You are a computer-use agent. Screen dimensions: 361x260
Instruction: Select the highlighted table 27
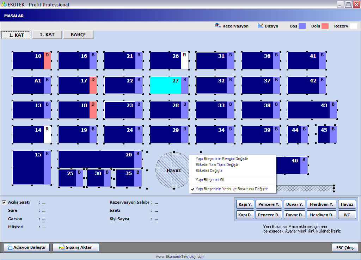169,85
